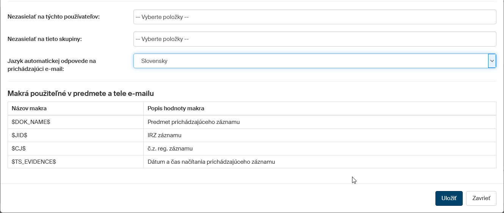
Task: Select the $JID$ macro cell
Action: point(19,135)
